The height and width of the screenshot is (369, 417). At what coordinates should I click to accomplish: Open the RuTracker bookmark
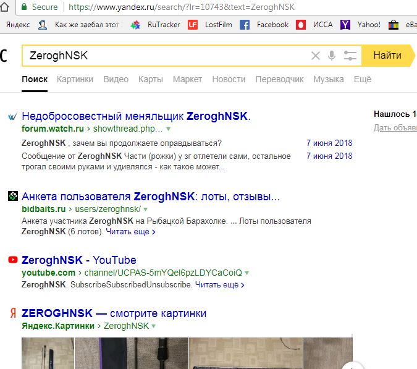coord(155,25)
